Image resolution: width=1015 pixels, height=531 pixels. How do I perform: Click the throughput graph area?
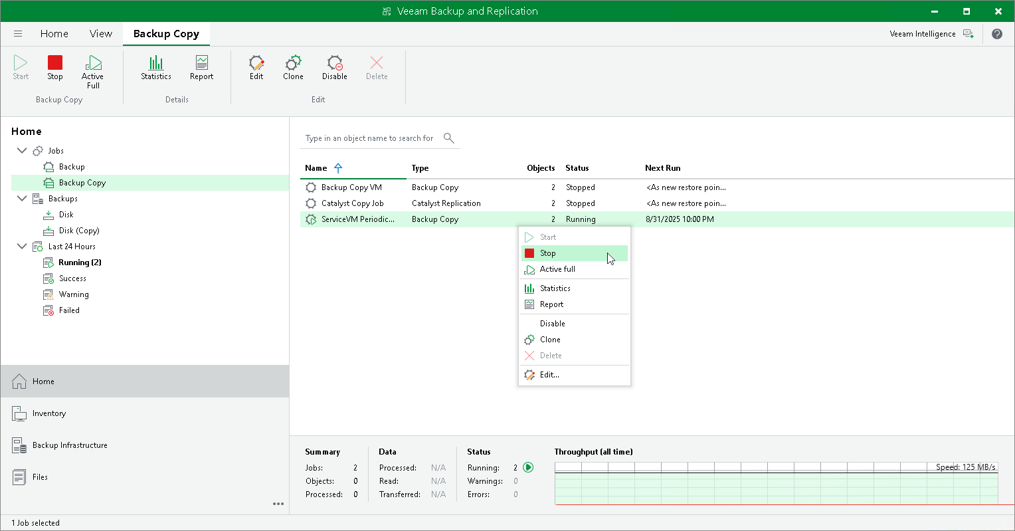pyautogui.click(x=776, y=483)
